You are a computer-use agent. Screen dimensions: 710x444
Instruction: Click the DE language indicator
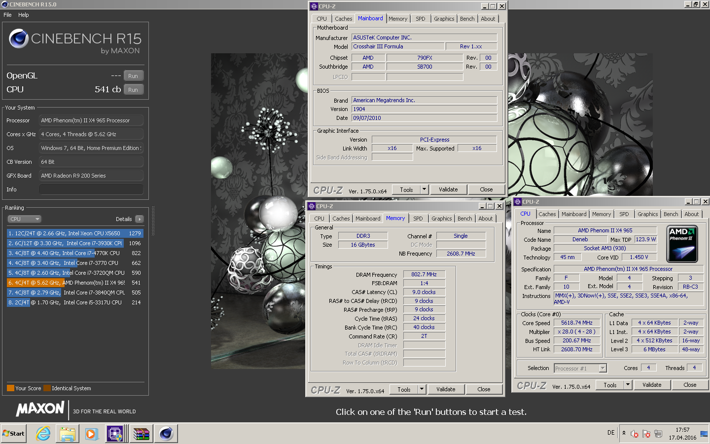(x=611, y=433)
